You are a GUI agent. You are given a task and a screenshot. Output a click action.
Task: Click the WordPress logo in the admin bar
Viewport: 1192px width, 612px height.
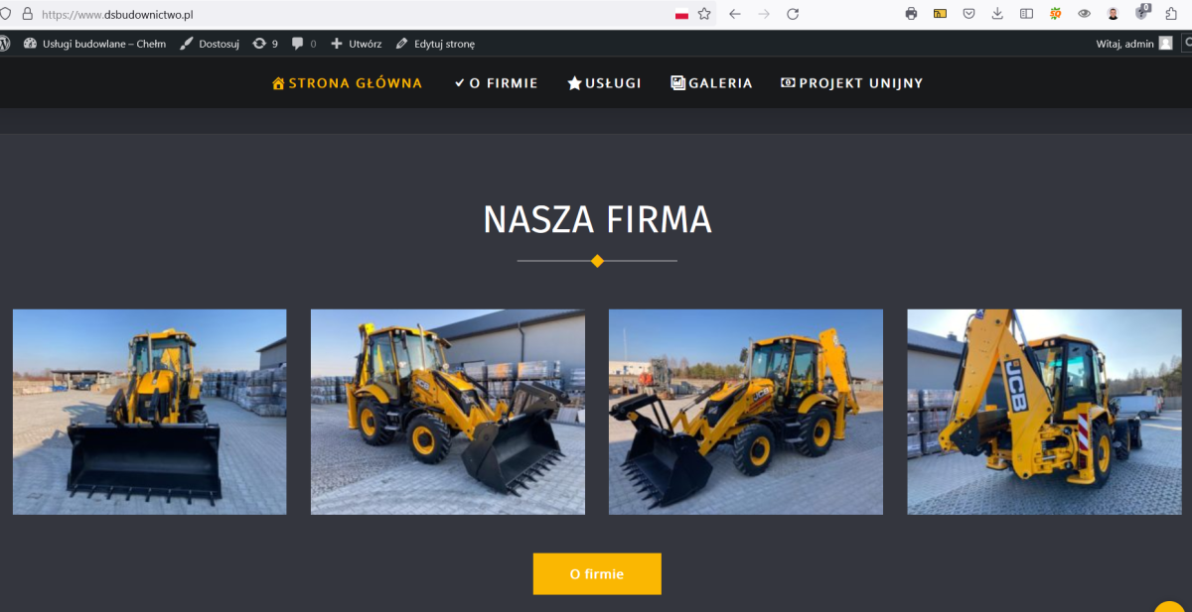coord(4,44)
